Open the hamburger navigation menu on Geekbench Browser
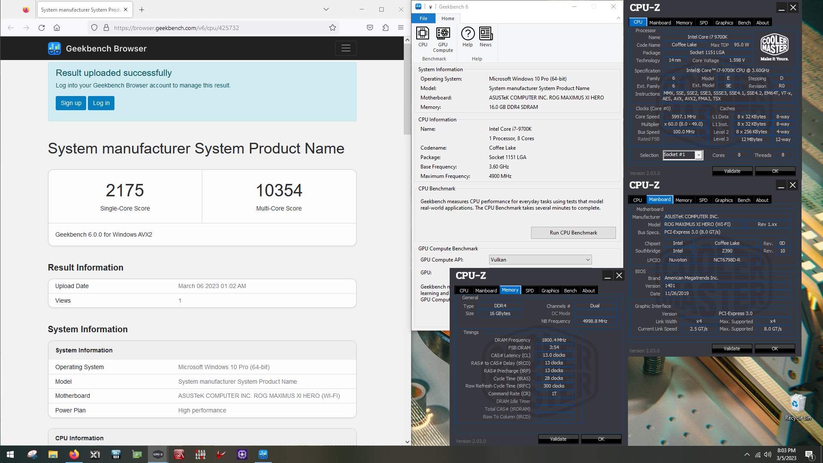 click(x=345, y=48)
